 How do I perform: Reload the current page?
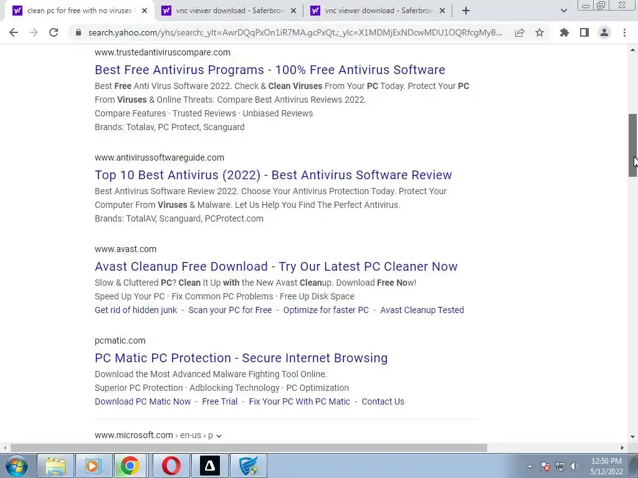[54, 32]
